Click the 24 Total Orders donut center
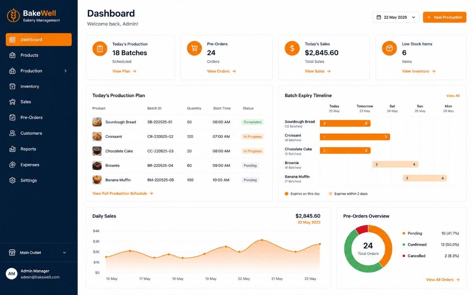This screenshot has height=295, width=472. (x=368, y=249)
